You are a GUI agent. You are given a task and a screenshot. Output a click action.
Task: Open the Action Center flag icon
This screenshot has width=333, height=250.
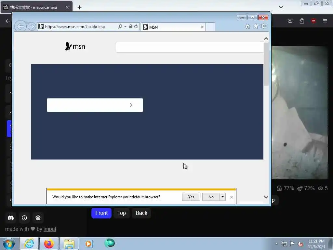click(292, 244)
